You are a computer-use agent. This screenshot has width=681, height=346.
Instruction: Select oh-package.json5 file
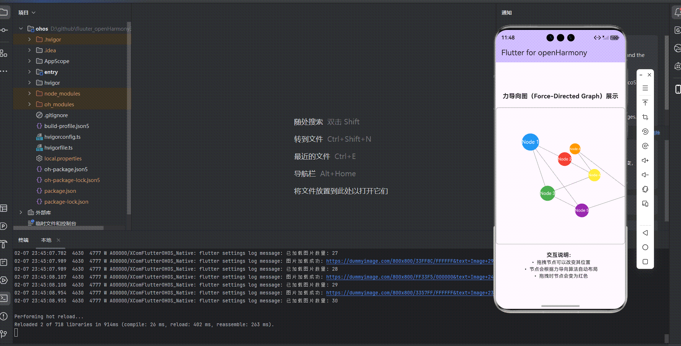point(66,169)
